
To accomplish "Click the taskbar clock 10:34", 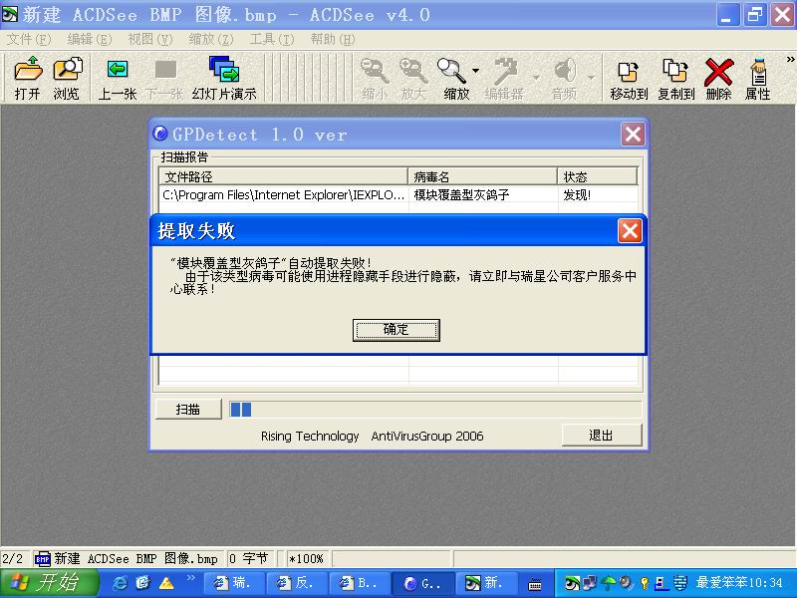I will pyautogui.click(x=764, y=583).
